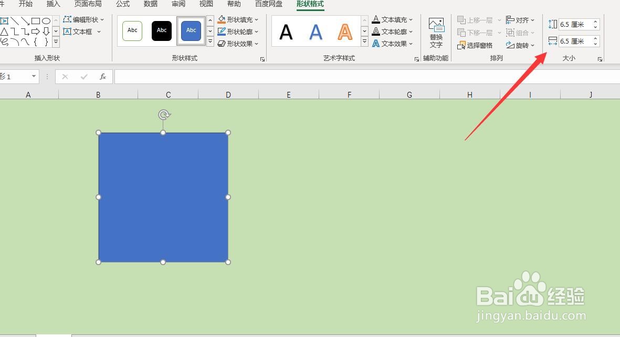Increase shape height with the stepper arrow
This screenshot has height=337, width=620.
595,22
